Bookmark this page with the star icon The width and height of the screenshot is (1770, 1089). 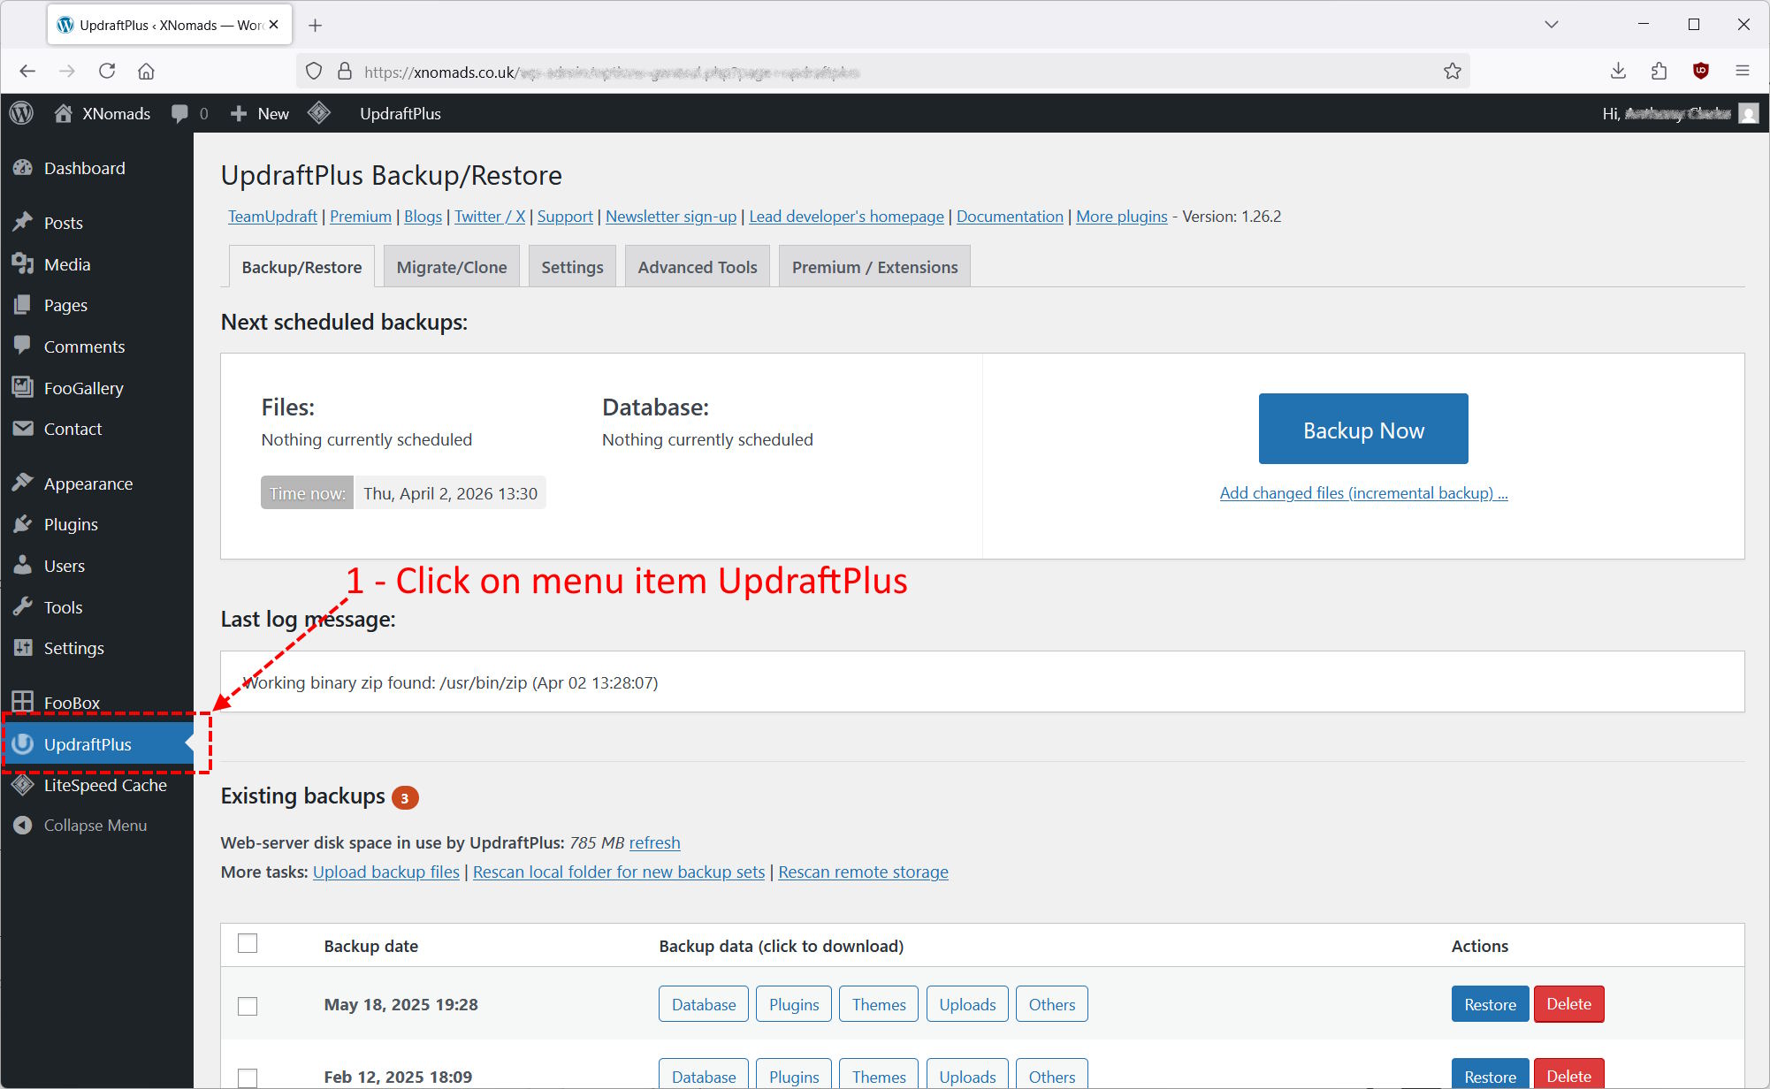coord(1452,72)
